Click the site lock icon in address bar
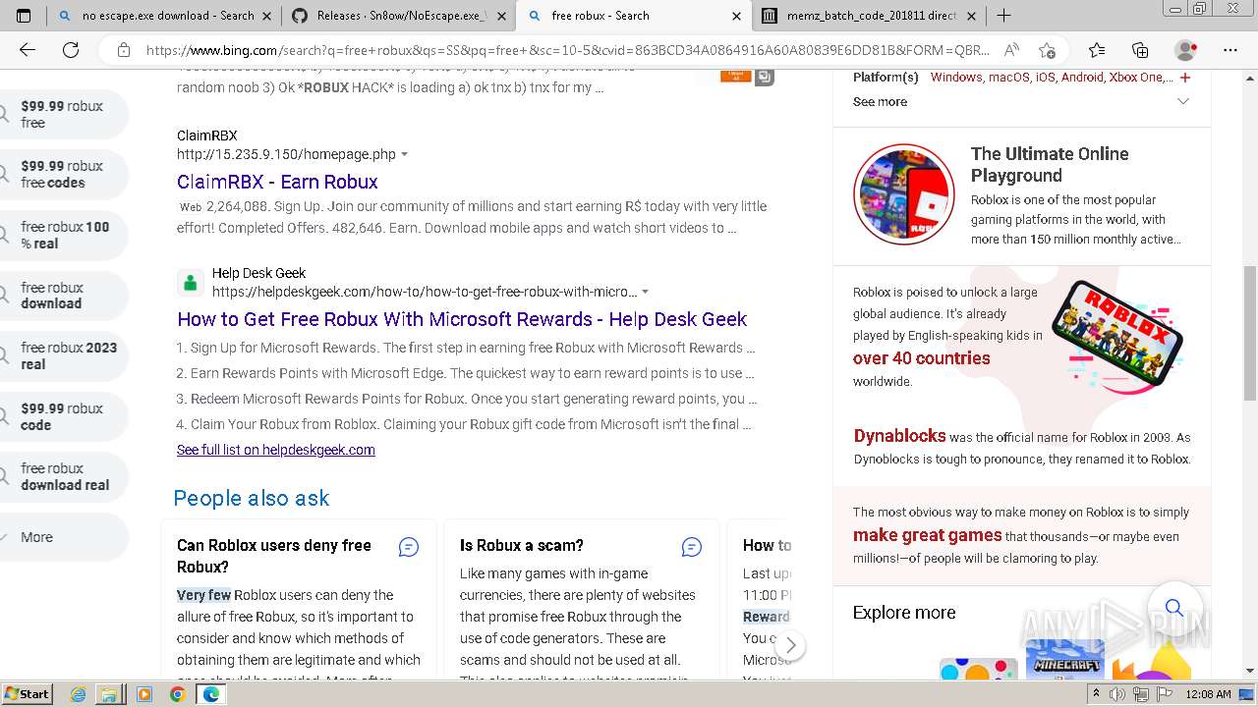1258x707 pixels. tap(124, 50)
